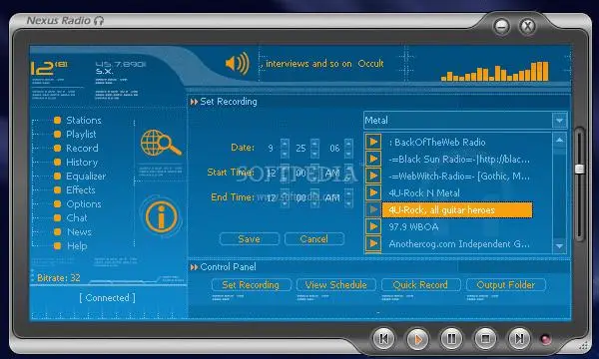Click the previous track button

pos(383,338)
